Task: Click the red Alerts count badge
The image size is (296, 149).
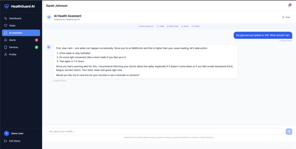Action: [36, 40]
